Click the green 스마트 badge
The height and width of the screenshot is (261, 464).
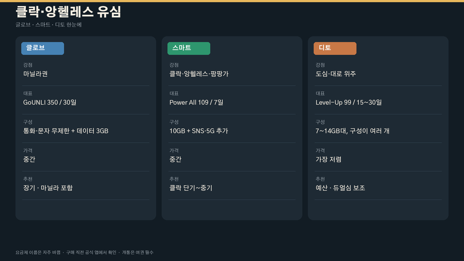point(189,48)
